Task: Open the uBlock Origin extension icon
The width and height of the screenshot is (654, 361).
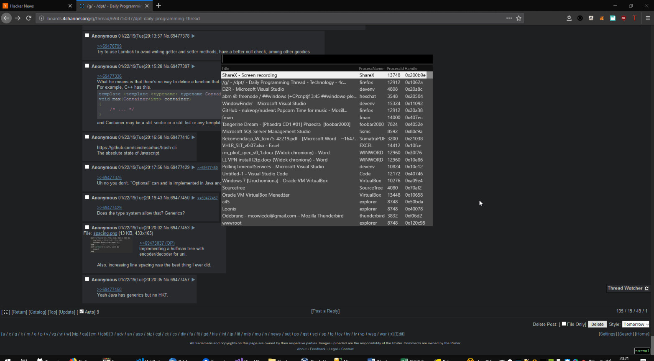Action: pyautogui.click(x=623, y=18)
